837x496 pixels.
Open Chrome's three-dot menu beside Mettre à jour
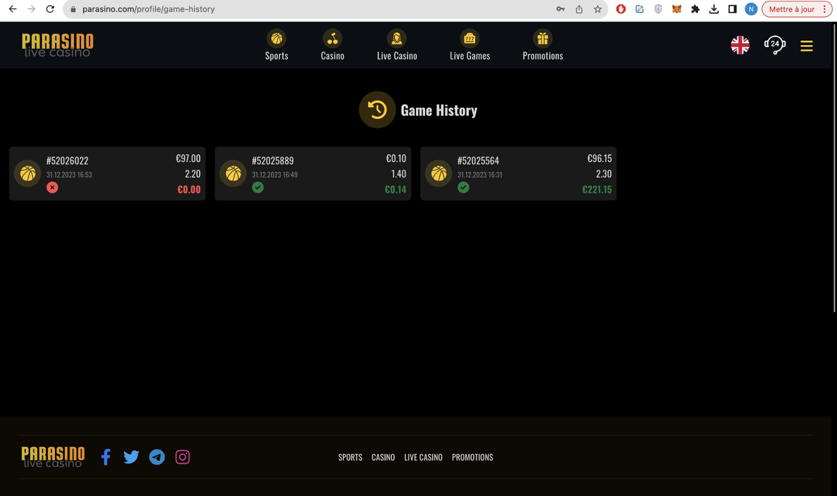pyautogui.click(x=824, y=9)
